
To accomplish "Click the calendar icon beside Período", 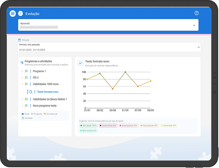I will point(19,40).
